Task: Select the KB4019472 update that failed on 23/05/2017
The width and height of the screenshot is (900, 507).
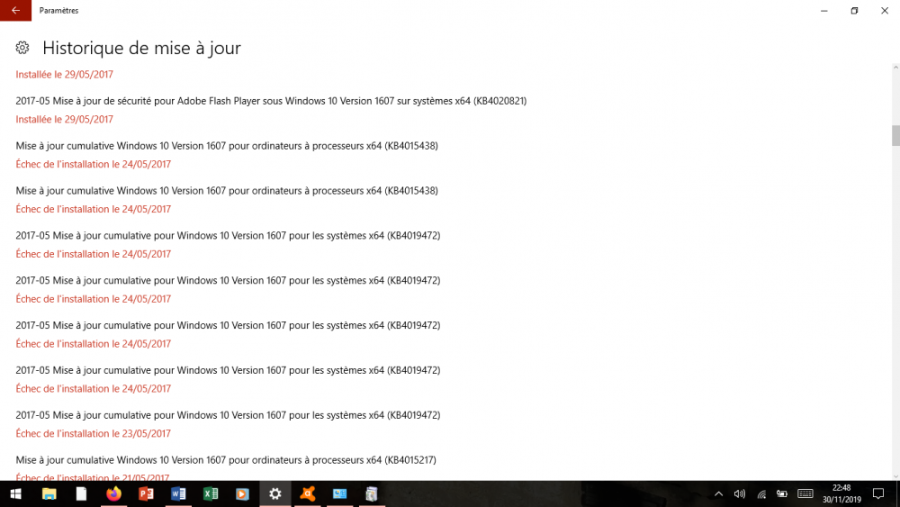Action: (x=228, y=415)
